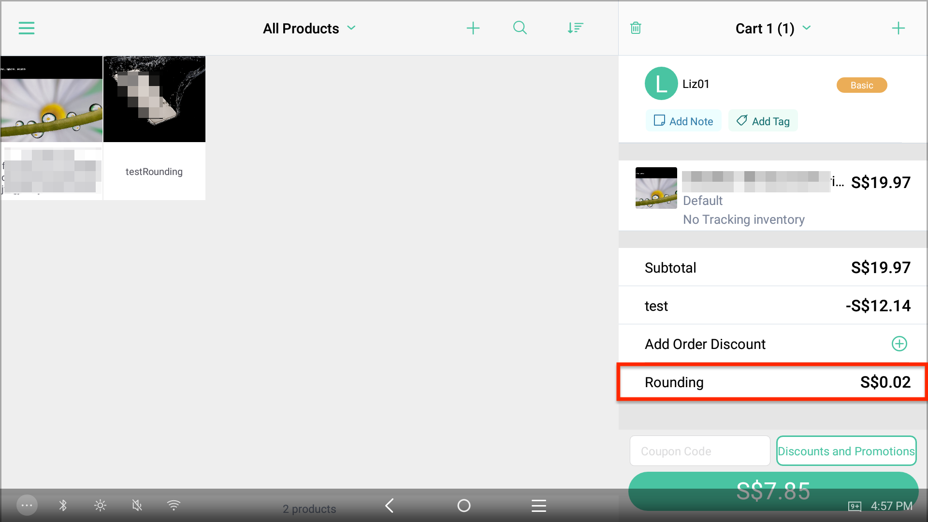
Task: Create a new cart with plus icon
Action: point(898,28)
